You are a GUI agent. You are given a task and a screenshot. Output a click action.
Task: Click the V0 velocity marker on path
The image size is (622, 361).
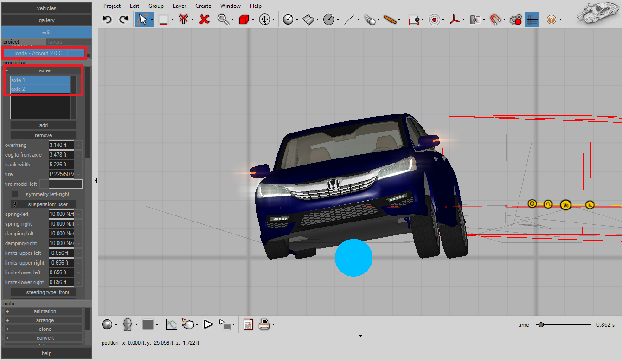565,204
